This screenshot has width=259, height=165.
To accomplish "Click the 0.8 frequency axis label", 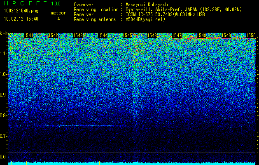I will tap(3, 115).
